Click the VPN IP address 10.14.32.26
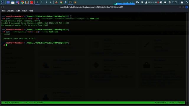189x106 pixels. (x=152, y=2)
